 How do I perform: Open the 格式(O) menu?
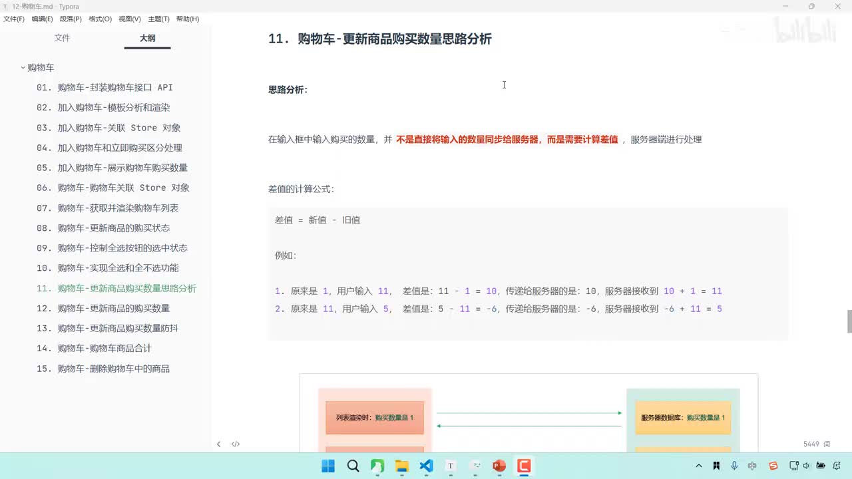point(100,19)
